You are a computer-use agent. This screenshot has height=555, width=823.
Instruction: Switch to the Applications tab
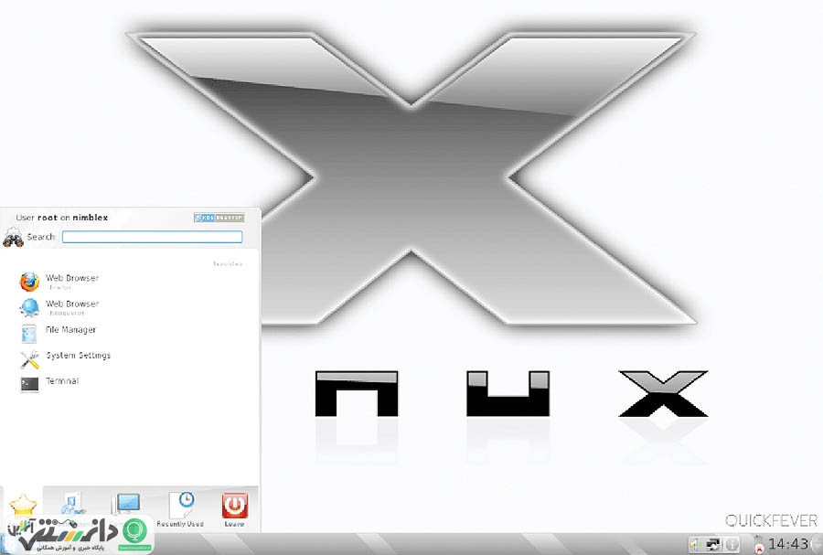point(72,507)
